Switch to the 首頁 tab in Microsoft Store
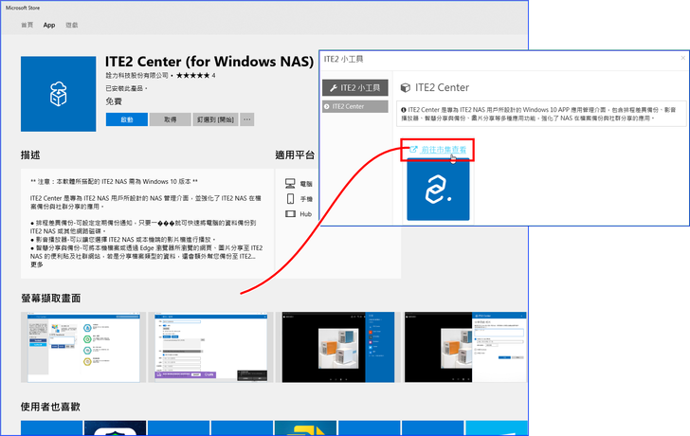The width and height of the screenshot is (690, 436). point(27,25)
